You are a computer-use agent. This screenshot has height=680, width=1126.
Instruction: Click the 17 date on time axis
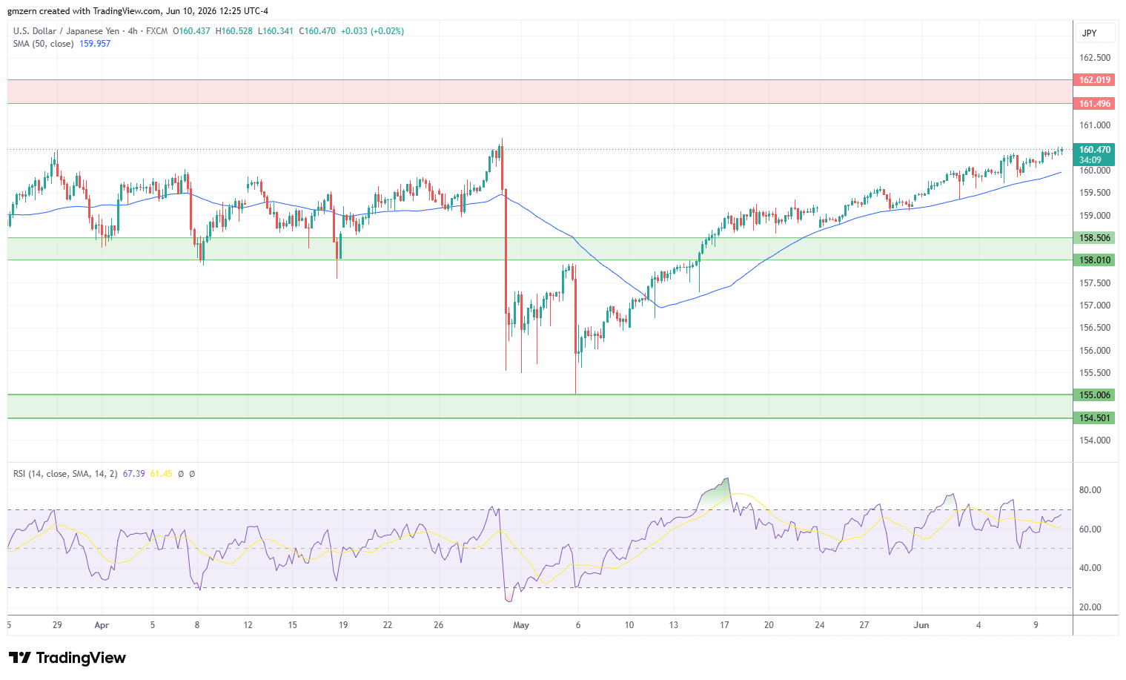coord(724,625)
